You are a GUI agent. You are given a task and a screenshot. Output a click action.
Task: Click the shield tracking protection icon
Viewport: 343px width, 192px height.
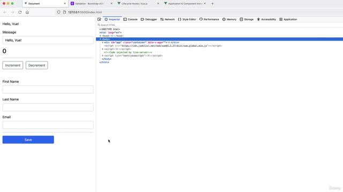[x=58, y=12]
